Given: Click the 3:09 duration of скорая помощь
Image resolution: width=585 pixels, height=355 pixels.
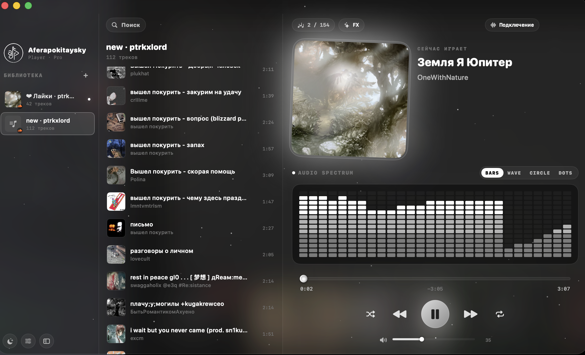Looking at the screenshot, I should (268, 175).
